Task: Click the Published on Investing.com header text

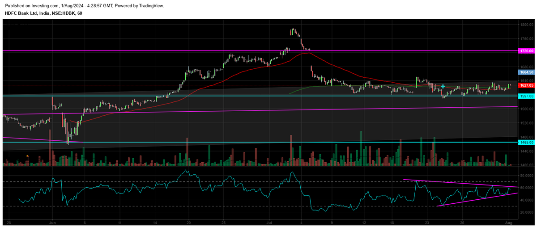Action: (84, 6)
